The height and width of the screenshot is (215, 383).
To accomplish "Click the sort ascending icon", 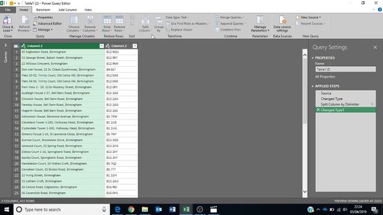I will tap(132, 17).
